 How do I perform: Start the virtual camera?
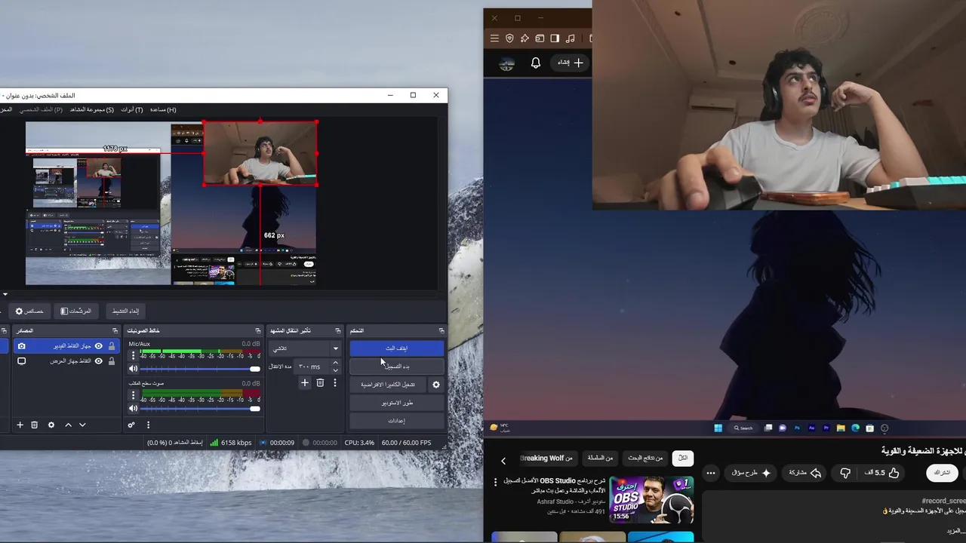point(388,385)
